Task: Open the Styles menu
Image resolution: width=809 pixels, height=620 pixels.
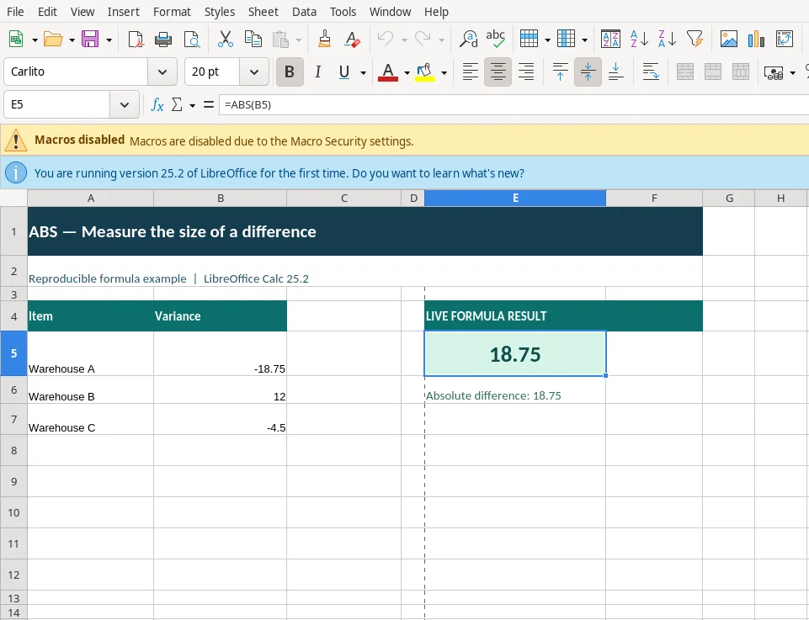Action: 219,12
